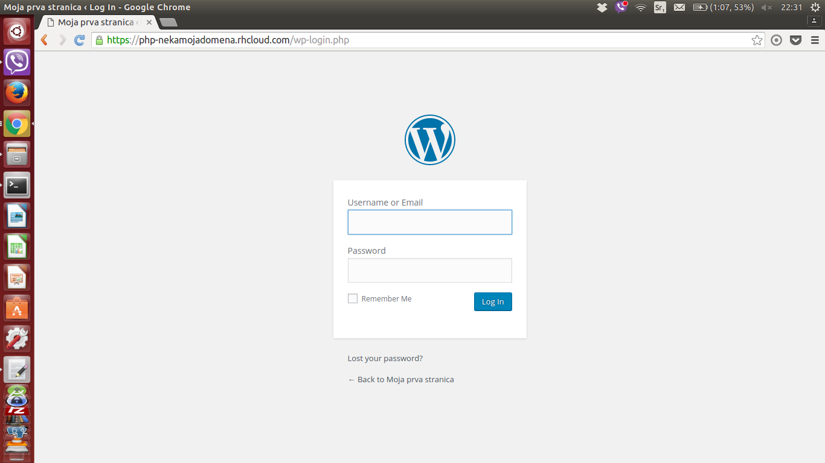825x463 pixels.
Task: Open the muted volume indicator
Action: (x=767, y=7)
